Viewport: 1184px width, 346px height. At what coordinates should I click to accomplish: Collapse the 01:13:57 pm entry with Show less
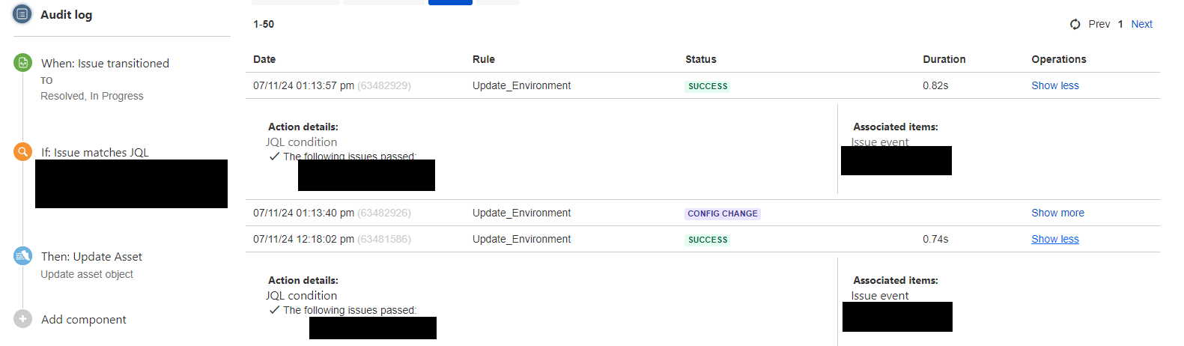coord(1055,85)
